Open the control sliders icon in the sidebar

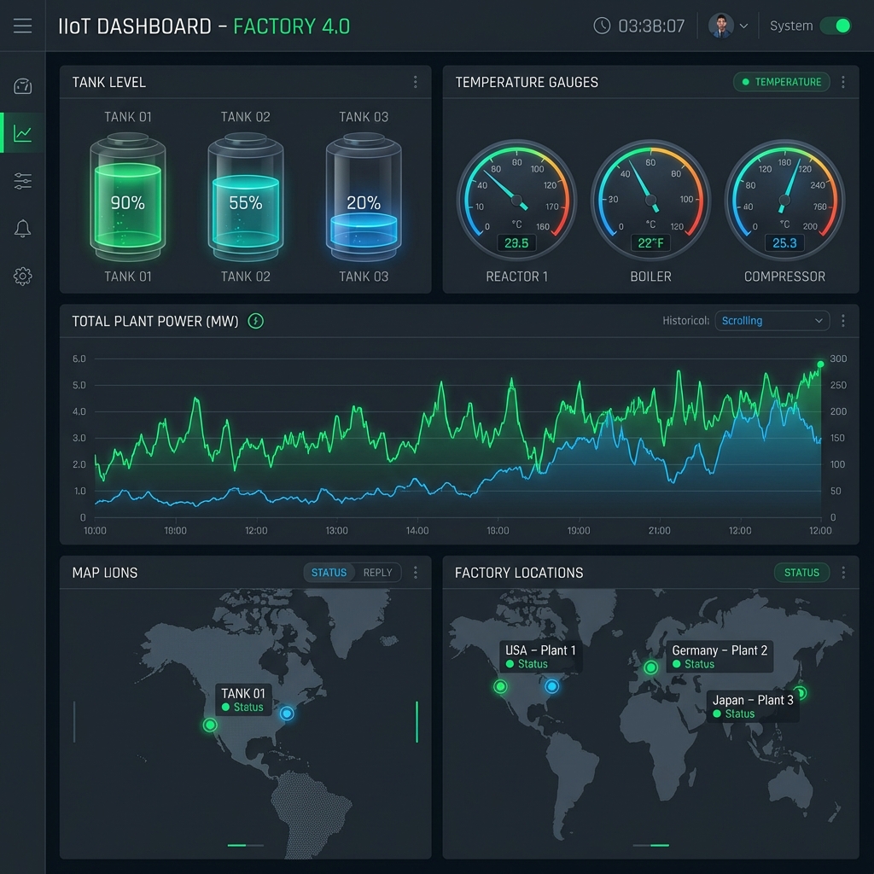pyautogui.click(x=22, y=180)
